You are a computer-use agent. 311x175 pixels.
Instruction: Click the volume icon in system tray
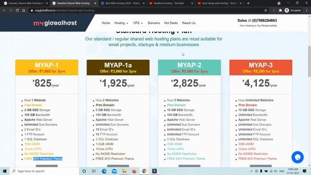[x=276, y=171]
